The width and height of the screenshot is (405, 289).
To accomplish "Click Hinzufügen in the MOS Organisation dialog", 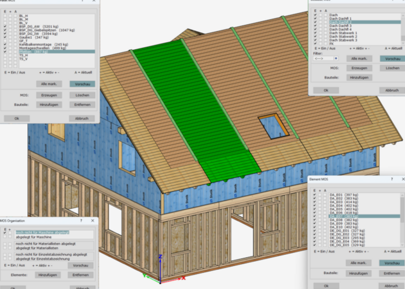I will pyautogui.click(x=48, y=275).
